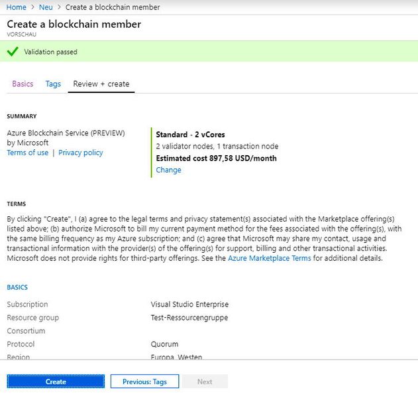Image resolution: width=418 pixels, height=398 pixels.
Task: Click the 'Protocol' label
Action: click(x=21, y=344)
